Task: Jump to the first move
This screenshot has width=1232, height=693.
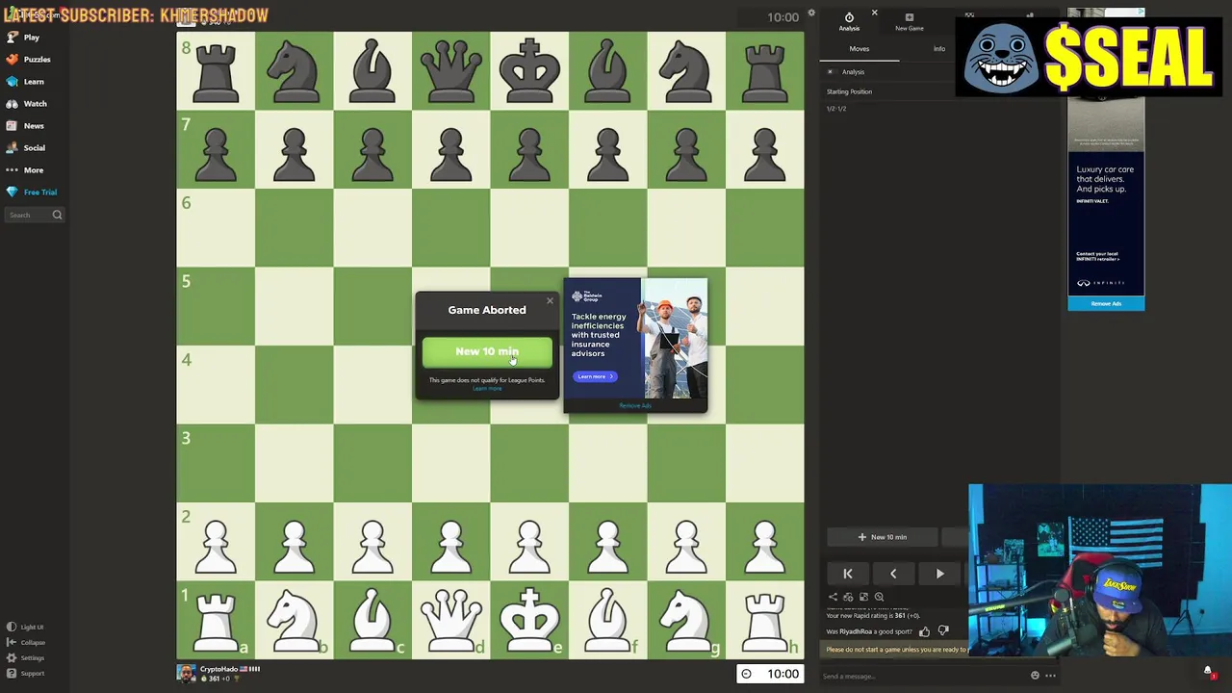Action: click(x=848, y=574)
